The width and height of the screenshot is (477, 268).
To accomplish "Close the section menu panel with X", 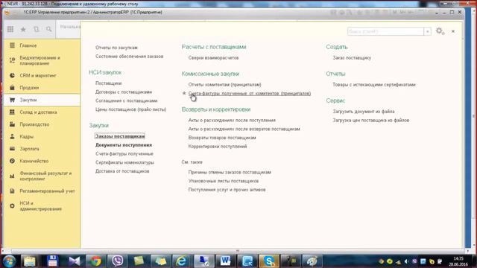I will click(x=453, y=31).
